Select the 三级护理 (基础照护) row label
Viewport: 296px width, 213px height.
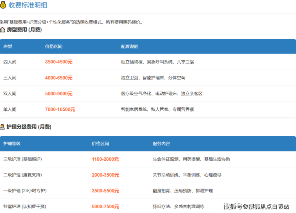click(22, 159)
